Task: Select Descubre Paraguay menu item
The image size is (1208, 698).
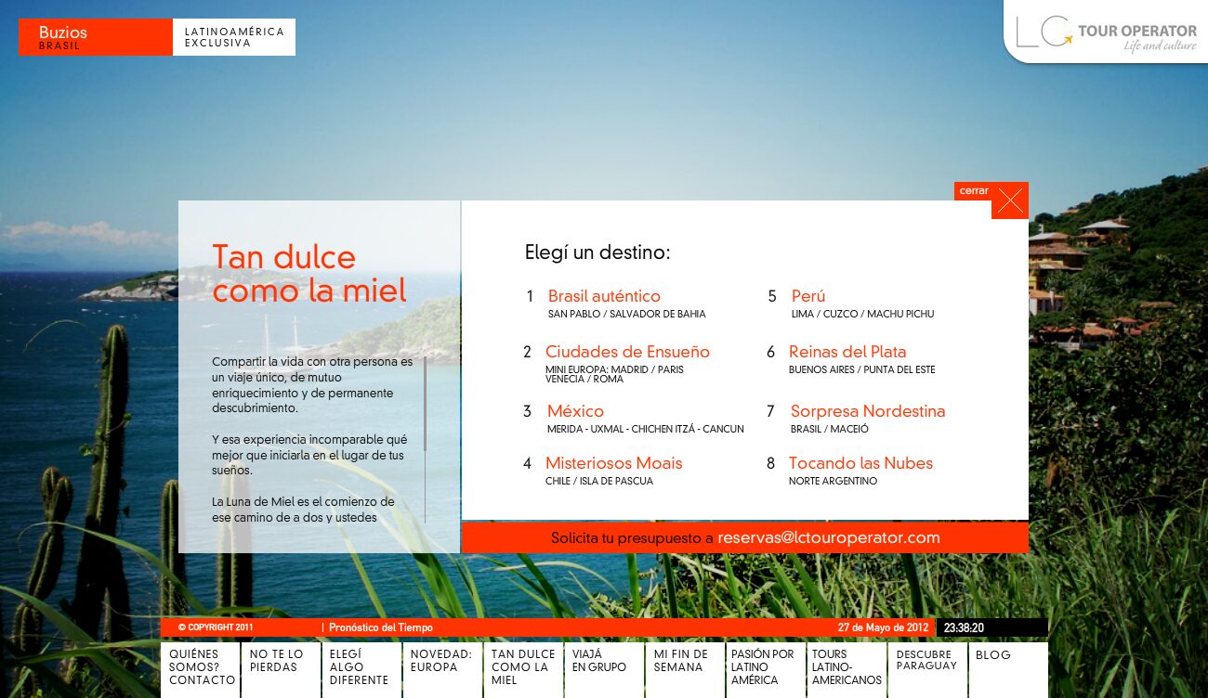Action: click(927, 667)
